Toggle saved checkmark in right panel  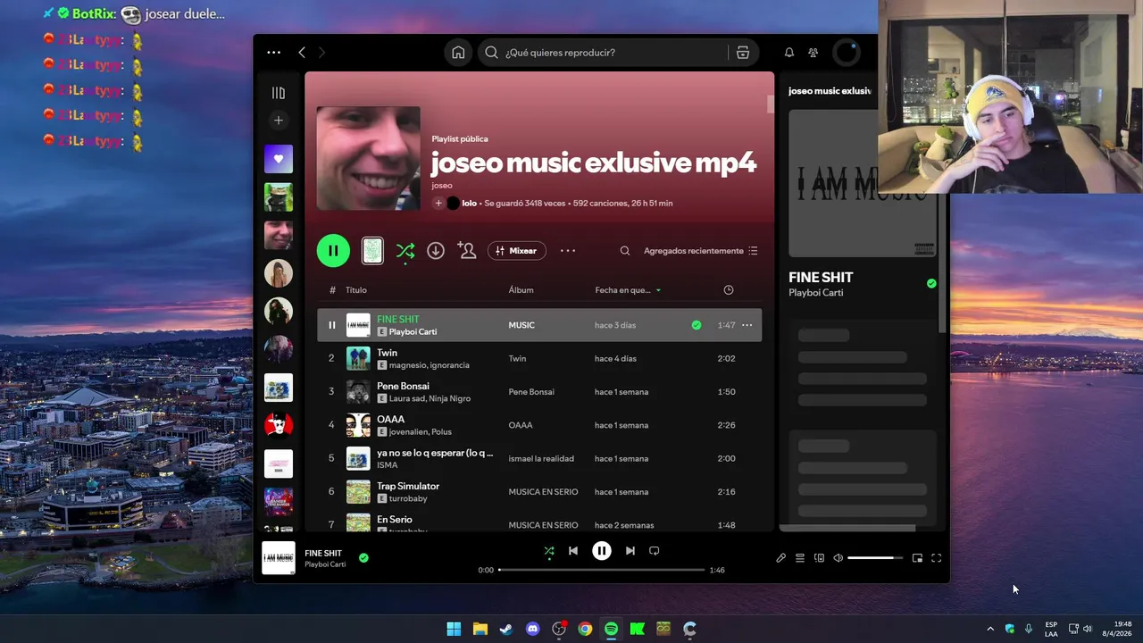(931, 283)
